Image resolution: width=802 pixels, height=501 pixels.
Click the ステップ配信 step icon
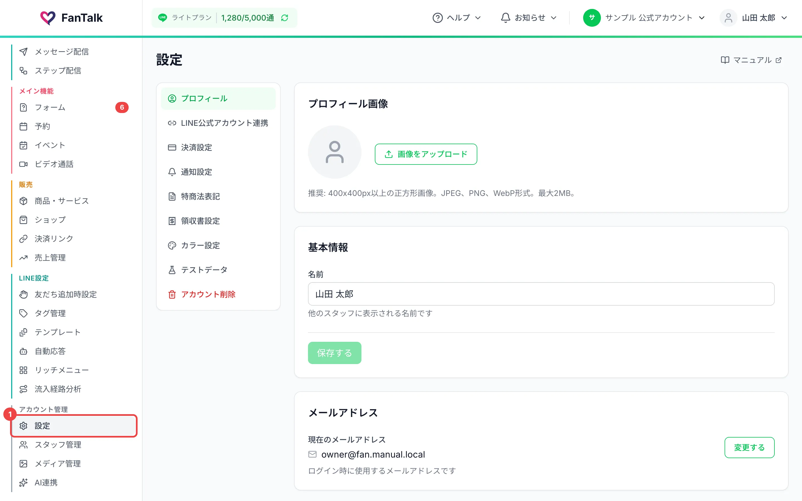(x=23, y=71)
